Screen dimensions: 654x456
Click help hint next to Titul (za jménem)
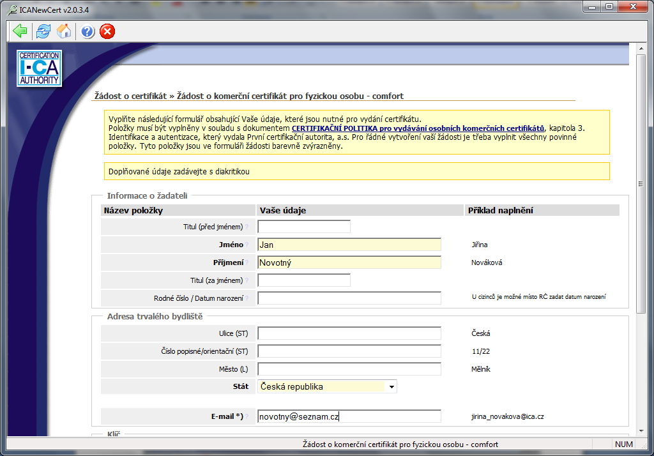click(247, 281)
